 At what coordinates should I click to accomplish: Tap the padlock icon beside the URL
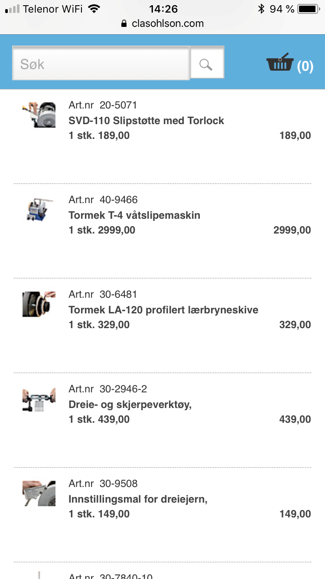tap(125, 23)
